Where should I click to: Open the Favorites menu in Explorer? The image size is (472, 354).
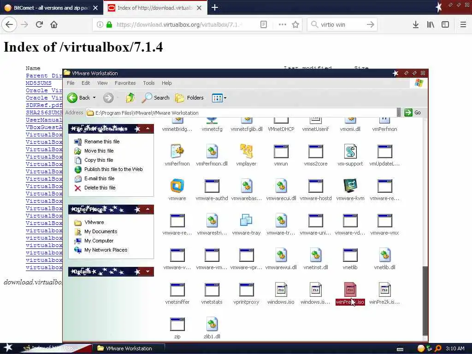(125, 83)
